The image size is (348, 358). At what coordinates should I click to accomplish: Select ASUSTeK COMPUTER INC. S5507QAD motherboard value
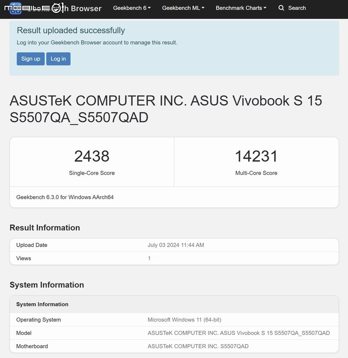click(x=198, y=346)
